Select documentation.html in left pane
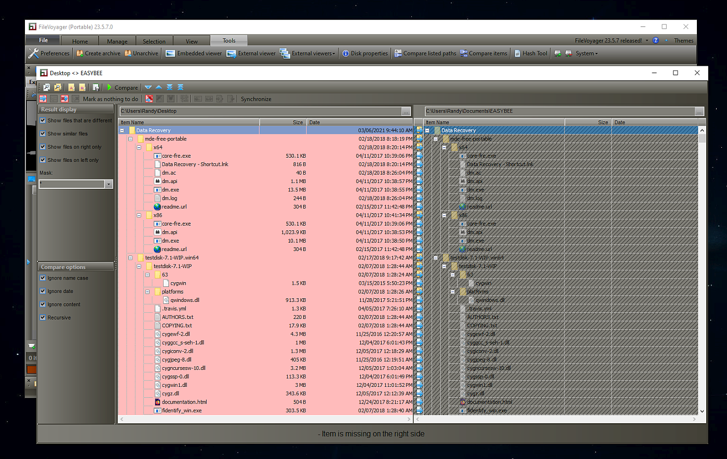Viewport: 727px width, 459px height. [x=184, y=402]
